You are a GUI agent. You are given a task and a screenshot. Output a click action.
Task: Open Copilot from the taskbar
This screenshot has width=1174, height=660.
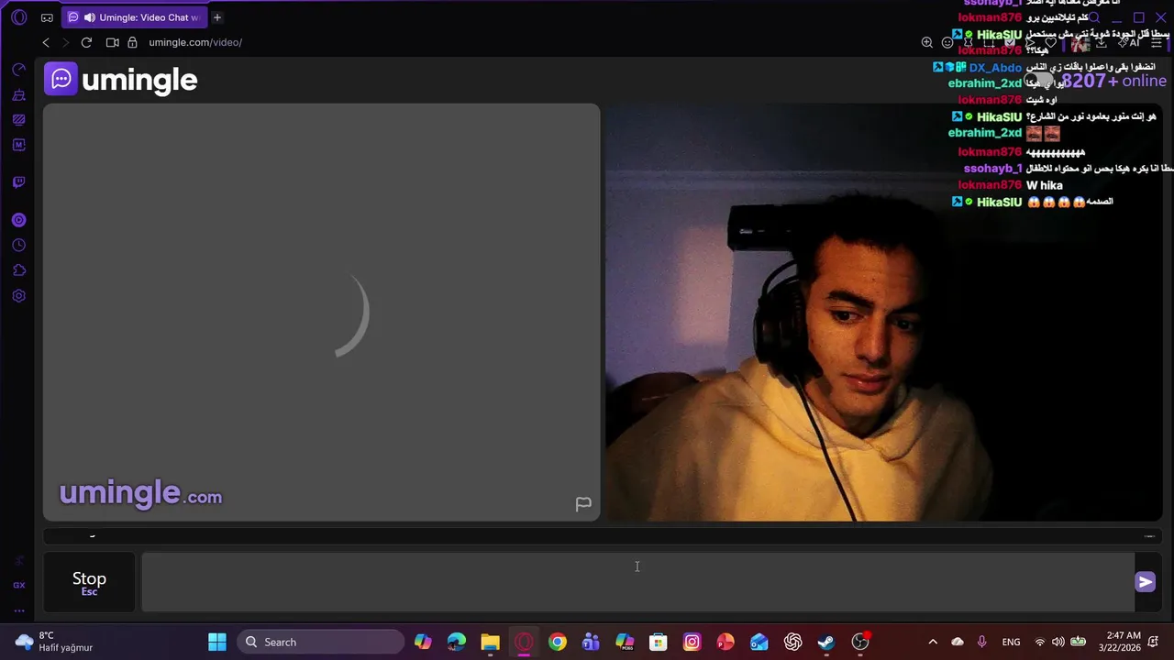coord(423,642)
